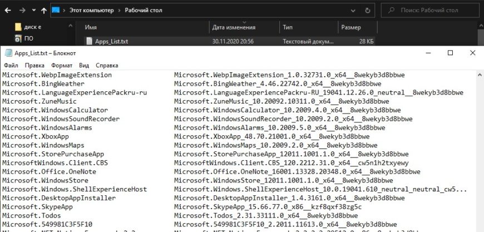484x232 pixels.
Task: Open the 'Справка' menu in Notepad
Action: coord(107,66)
